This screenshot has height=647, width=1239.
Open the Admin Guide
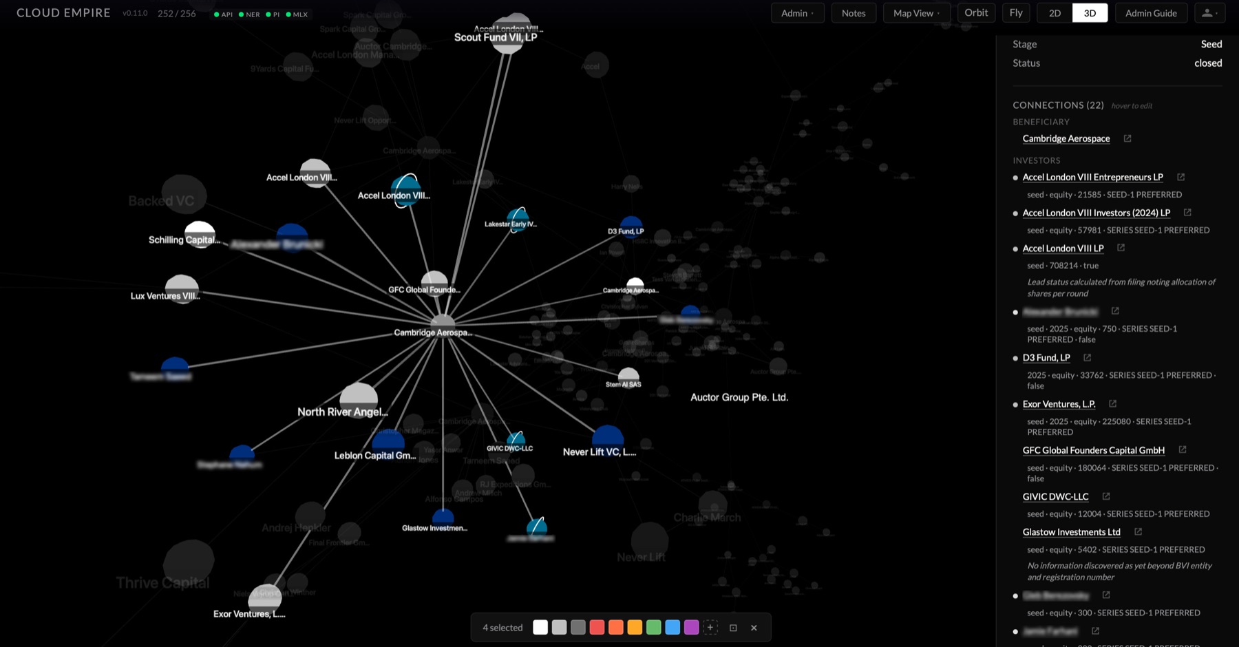tap(1151, 13)
